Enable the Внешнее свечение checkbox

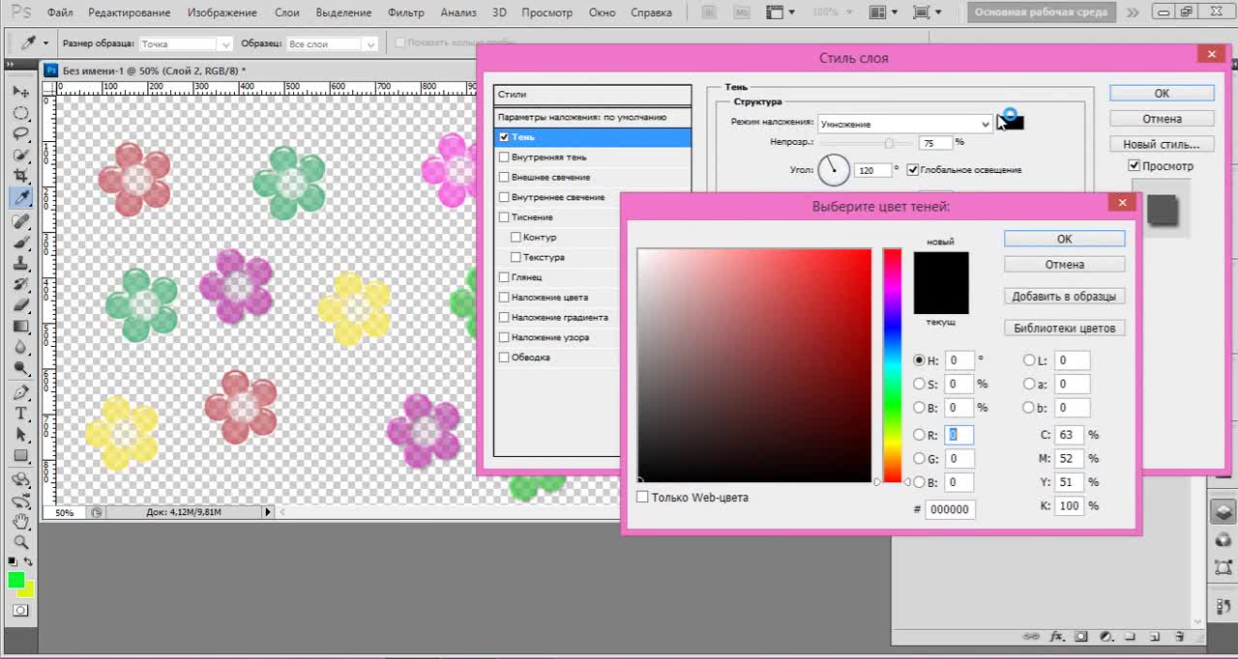[504, 178]
